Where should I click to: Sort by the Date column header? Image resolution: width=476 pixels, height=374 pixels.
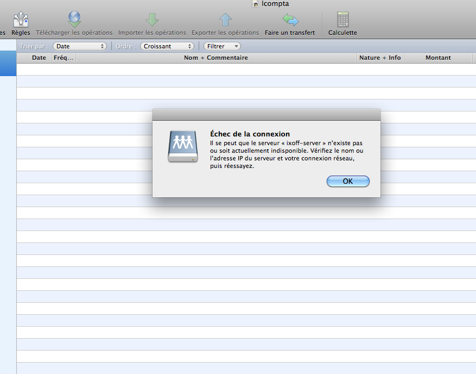tap(39, 58)
